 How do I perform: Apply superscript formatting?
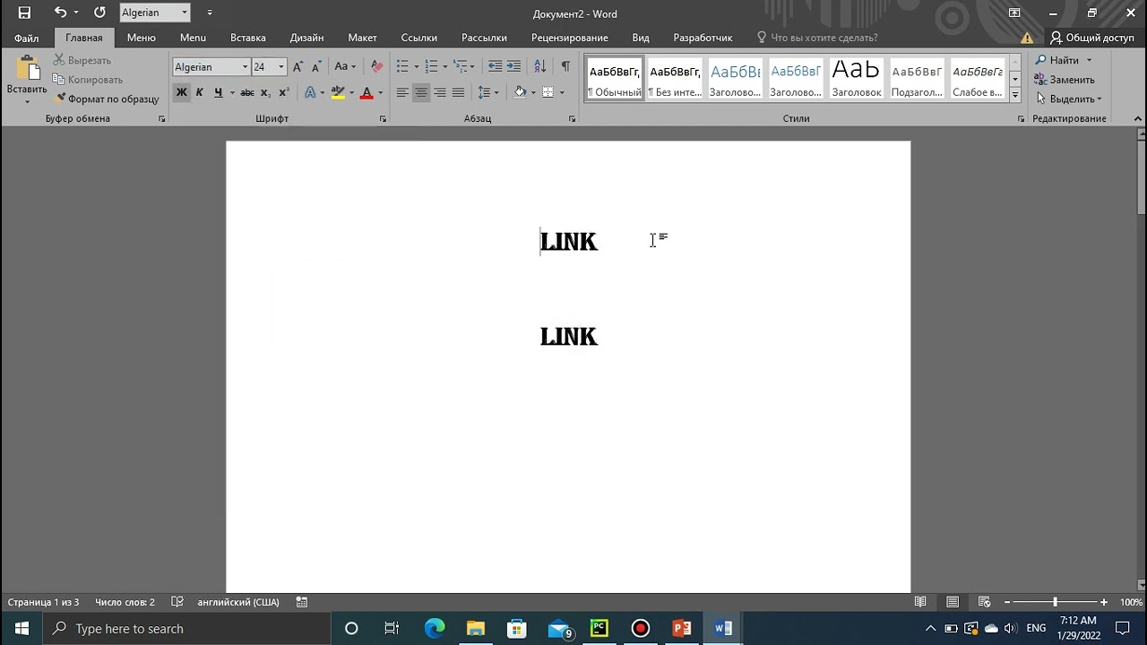284,92
